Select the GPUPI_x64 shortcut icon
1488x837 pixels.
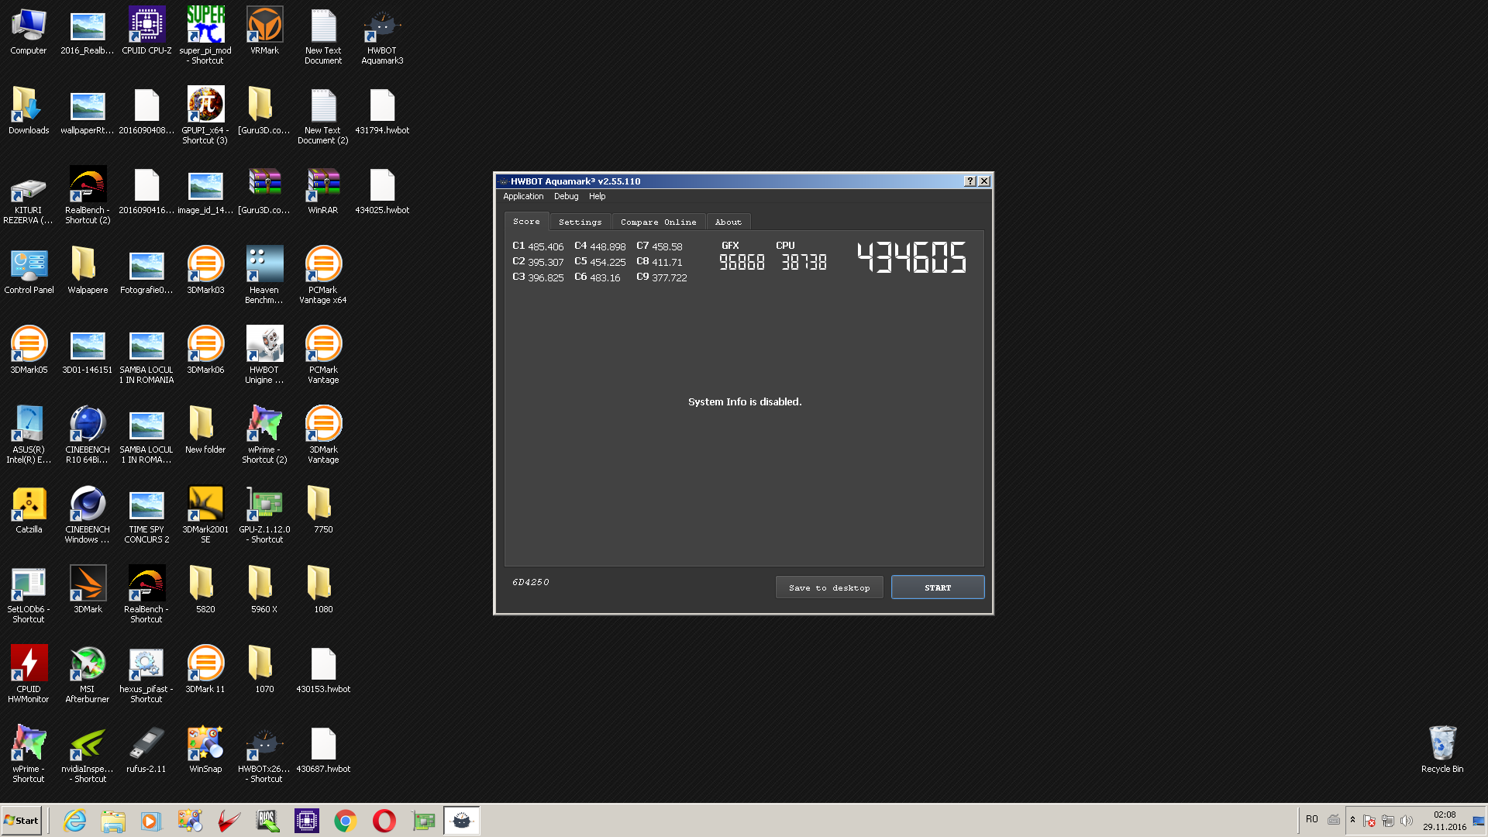pyautogui.click(x=205, y=115)
